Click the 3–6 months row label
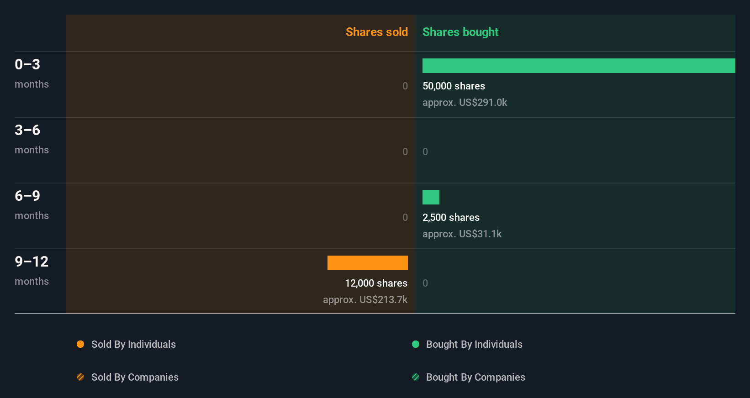This screenshot has width=750, height=398. 32,139
